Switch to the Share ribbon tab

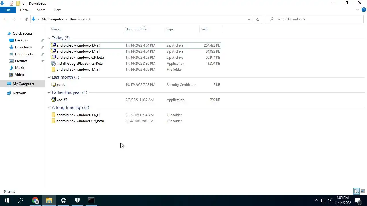[x=41, y=10]
